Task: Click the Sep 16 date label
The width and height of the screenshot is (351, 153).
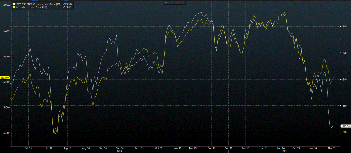Action: [x=103, y=148]
